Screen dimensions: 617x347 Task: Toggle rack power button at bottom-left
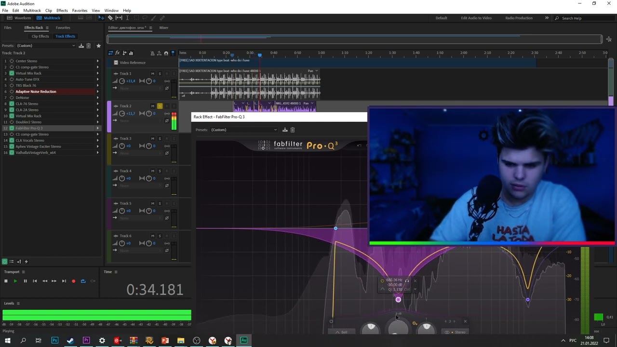(x=4, y=262)
